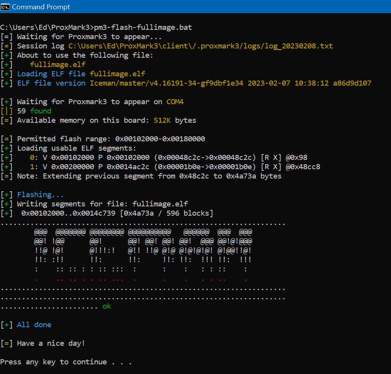Click the yellow fullimage.elf filename line

click(57, 65)
